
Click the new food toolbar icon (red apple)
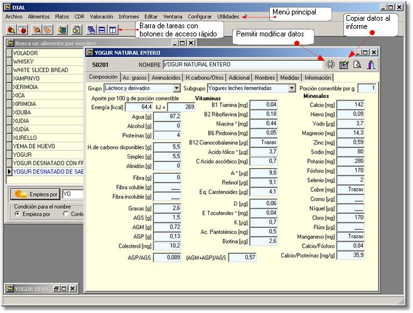(x=23, y=29)
